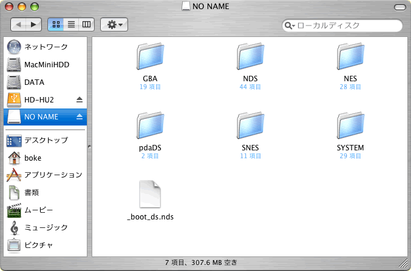The image size is (411, 271).
Task: Click the DATA drive icon in sidebar
Action: tap(14, 82)
